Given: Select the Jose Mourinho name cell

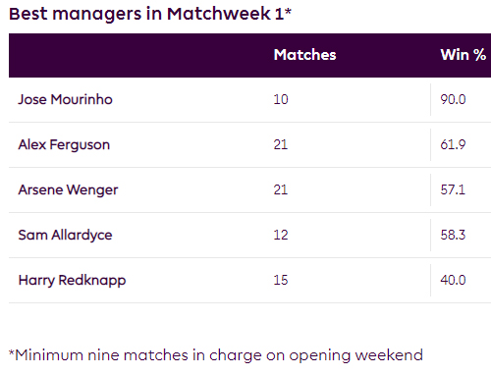Looking at the screenshot, I should 65,99.
